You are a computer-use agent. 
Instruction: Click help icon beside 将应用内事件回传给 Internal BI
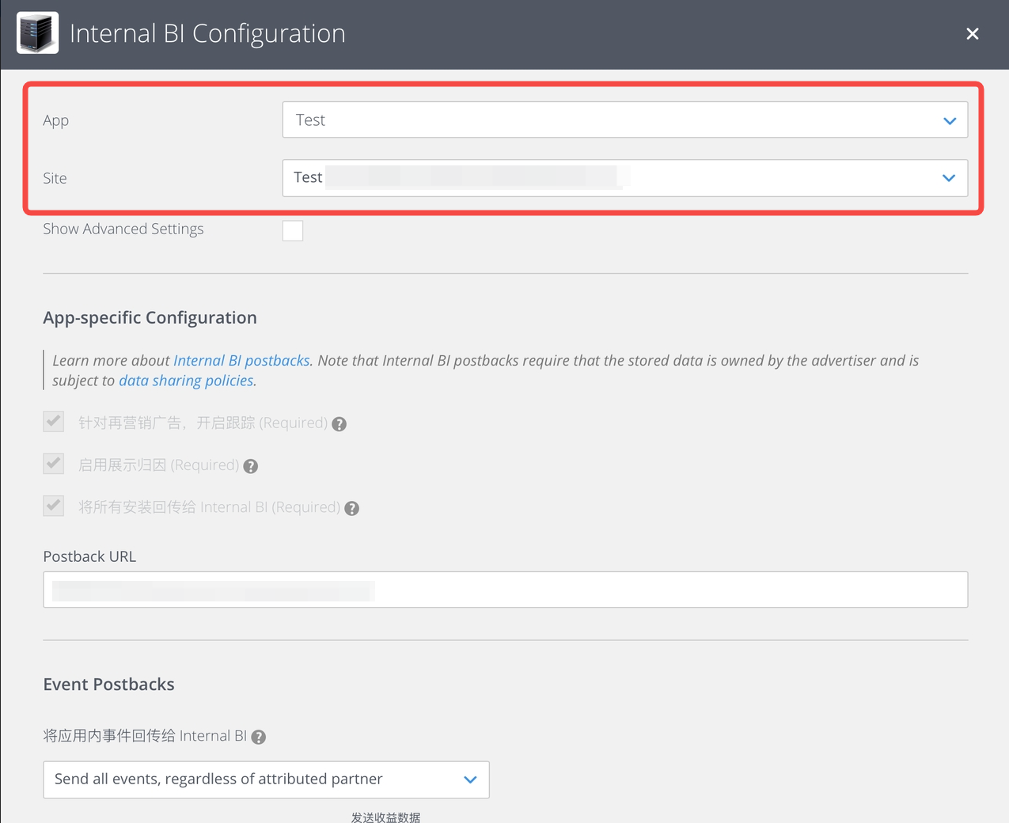[x=259, y=737]
